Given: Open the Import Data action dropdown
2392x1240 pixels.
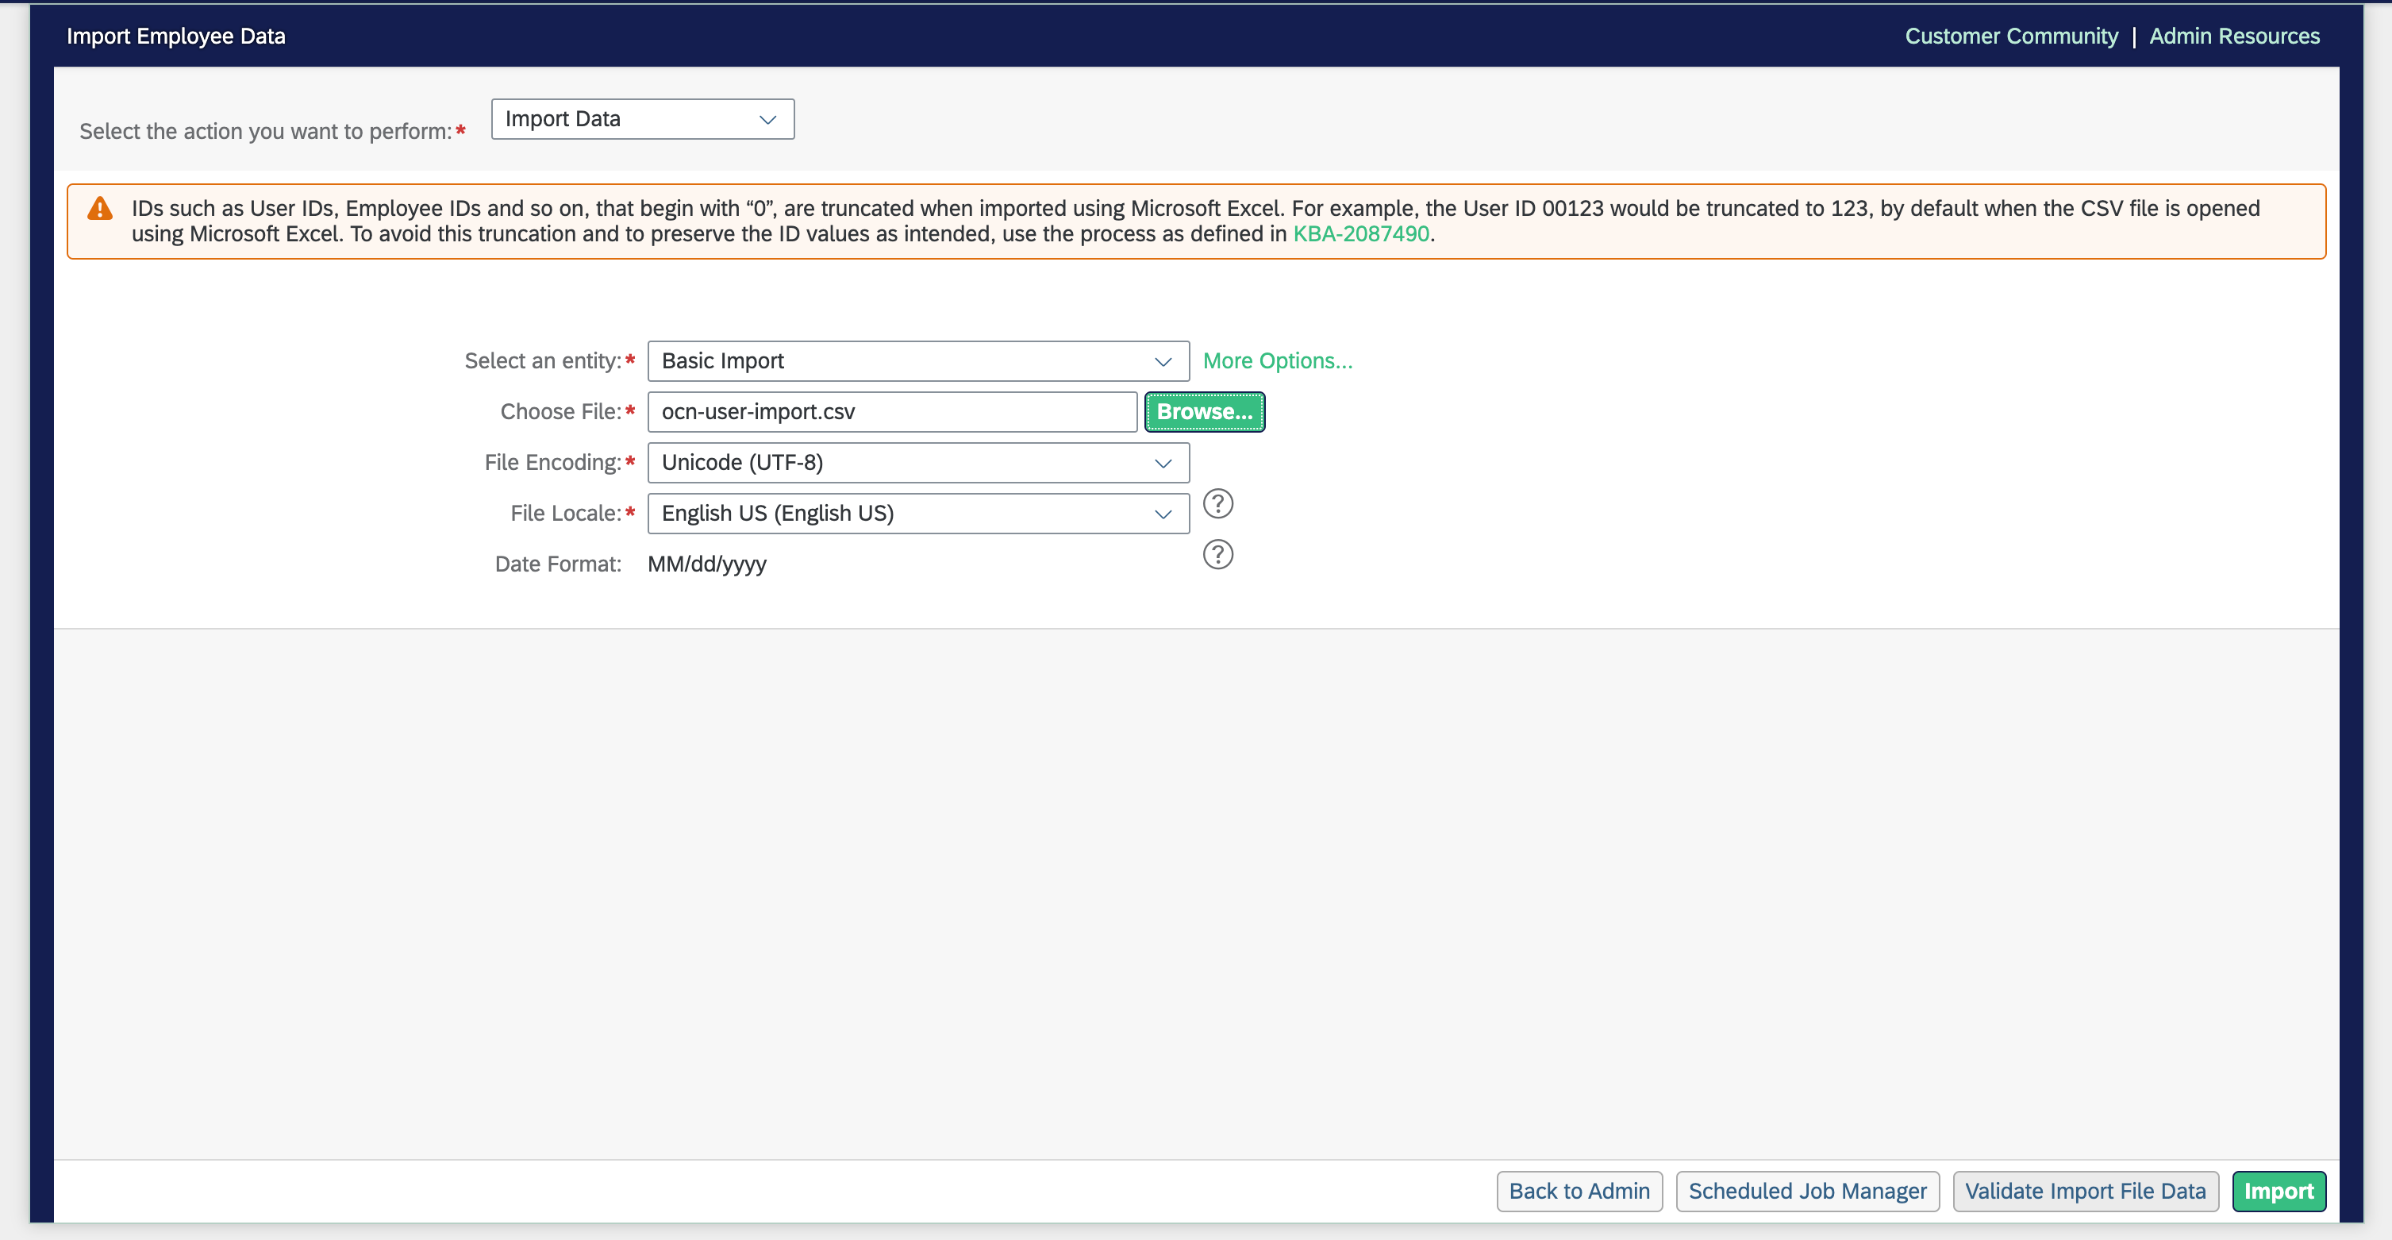Looking at the screenshot, I should 641,119.
